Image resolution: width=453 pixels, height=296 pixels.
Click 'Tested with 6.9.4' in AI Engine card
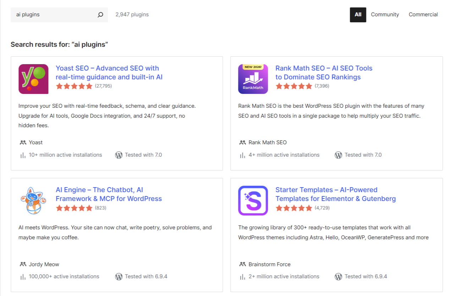click(146, 277)
